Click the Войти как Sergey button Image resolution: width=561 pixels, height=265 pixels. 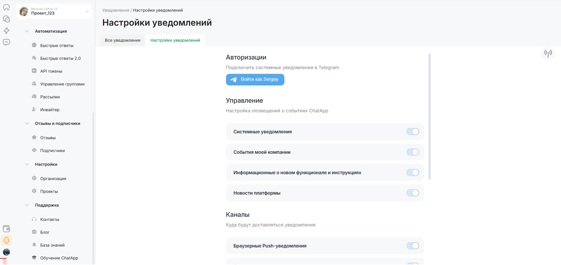[255, 79]
